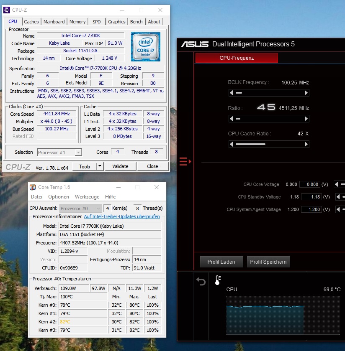Click the Core Speed value 4411.84 MHz
This screenshot has height=351, width=345.
pyautogui.click(x=57, y=114)
